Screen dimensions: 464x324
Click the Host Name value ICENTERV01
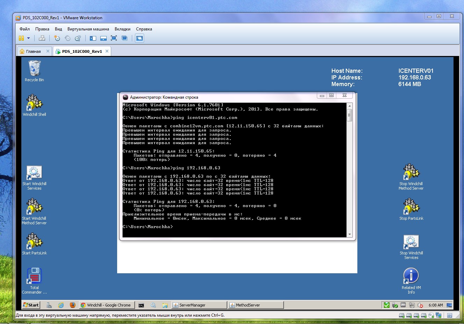click(x=416, y=71)
